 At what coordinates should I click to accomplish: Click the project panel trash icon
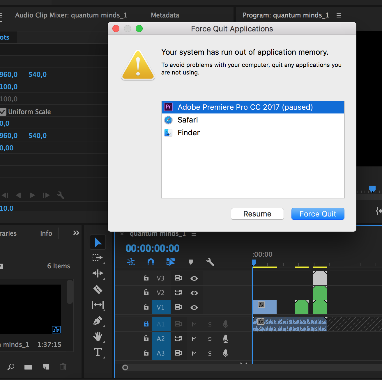coord(63,367)
